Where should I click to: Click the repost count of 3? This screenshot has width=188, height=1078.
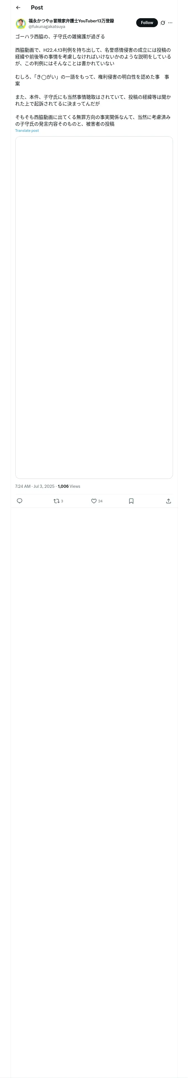[62, 501]
